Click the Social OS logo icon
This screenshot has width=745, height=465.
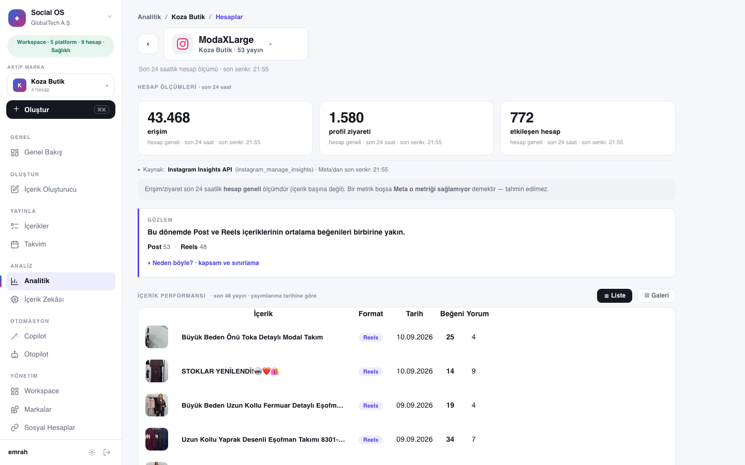tap(17, 18)
